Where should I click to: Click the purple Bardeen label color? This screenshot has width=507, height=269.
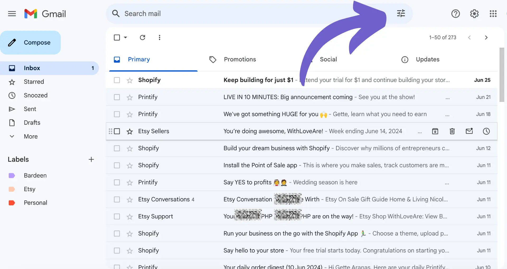tap(12, 176)
